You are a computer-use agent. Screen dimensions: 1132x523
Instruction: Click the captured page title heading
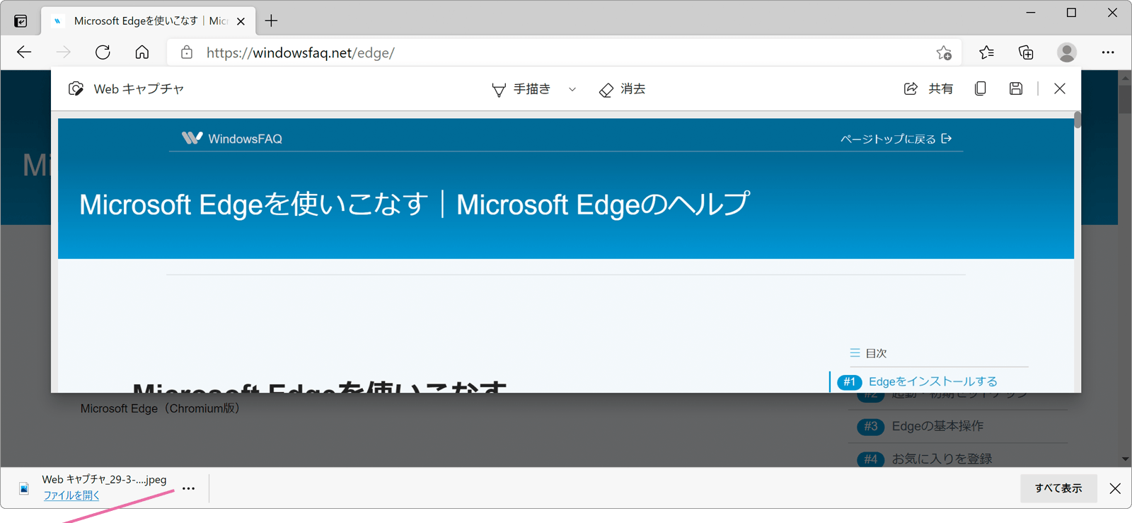tap(414, 205)
